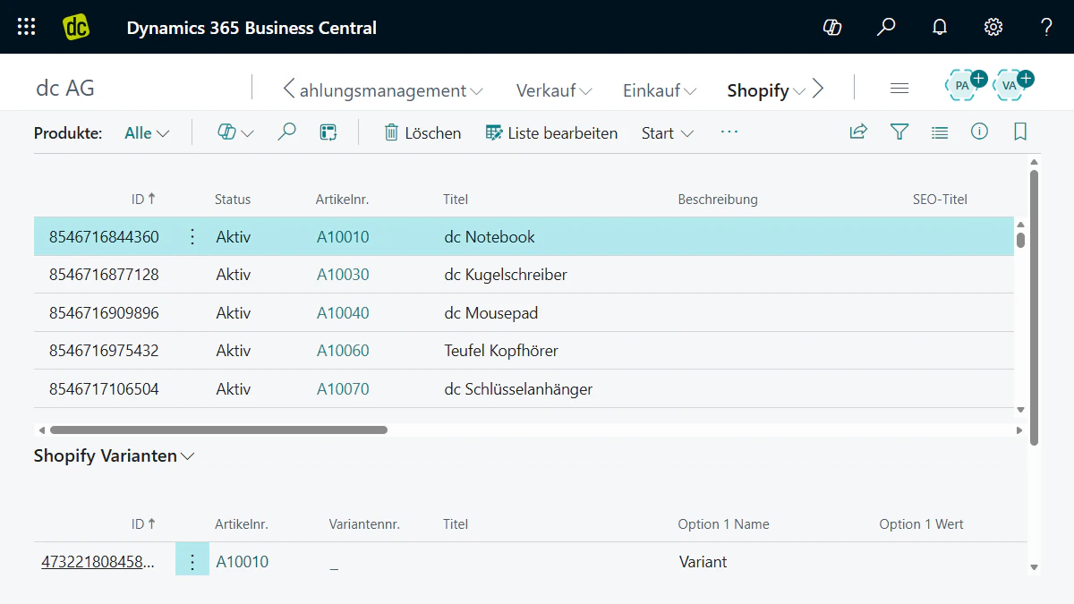1074x604 pixels.
Task: Click the page vertical scrollbar
Action: (x=1035, y=308)
